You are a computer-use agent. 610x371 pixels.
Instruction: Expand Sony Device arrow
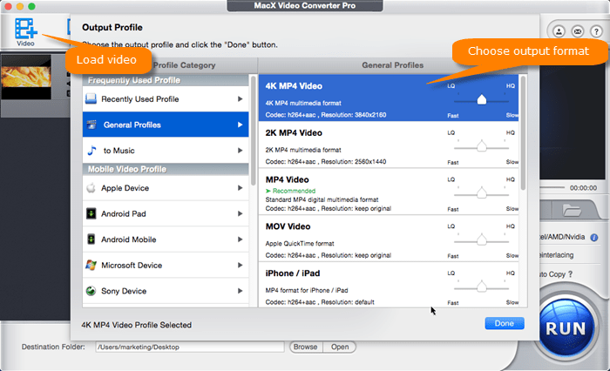tap(240, 291)
